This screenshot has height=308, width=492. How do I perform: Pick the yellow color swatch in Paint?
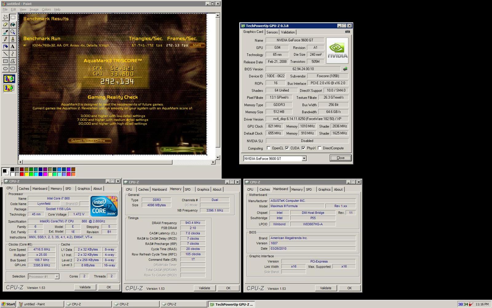point(26,174)
